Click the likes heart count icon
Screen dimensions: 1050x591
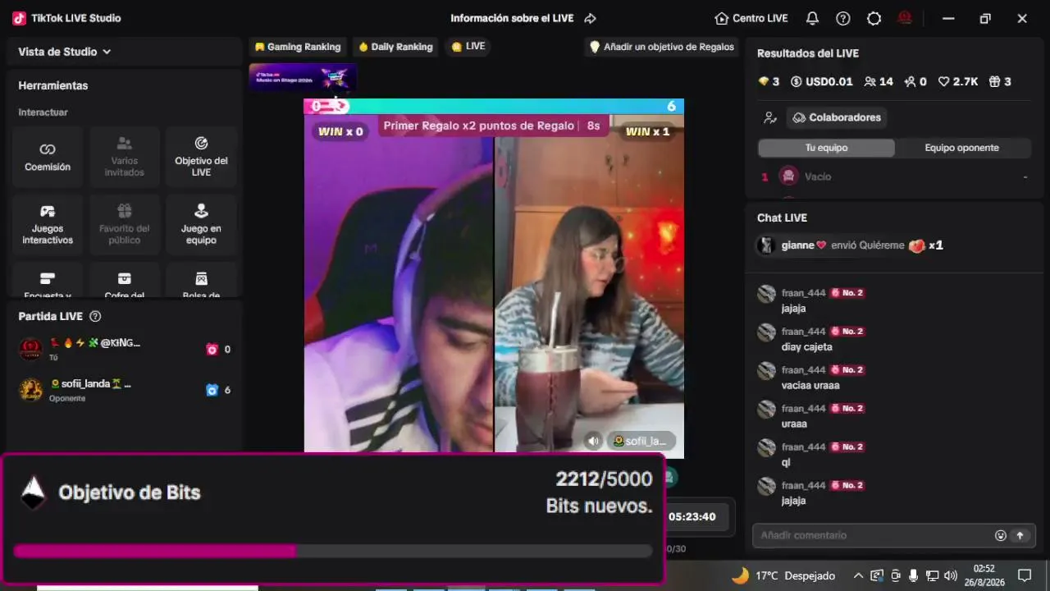(x=944, y=81)
